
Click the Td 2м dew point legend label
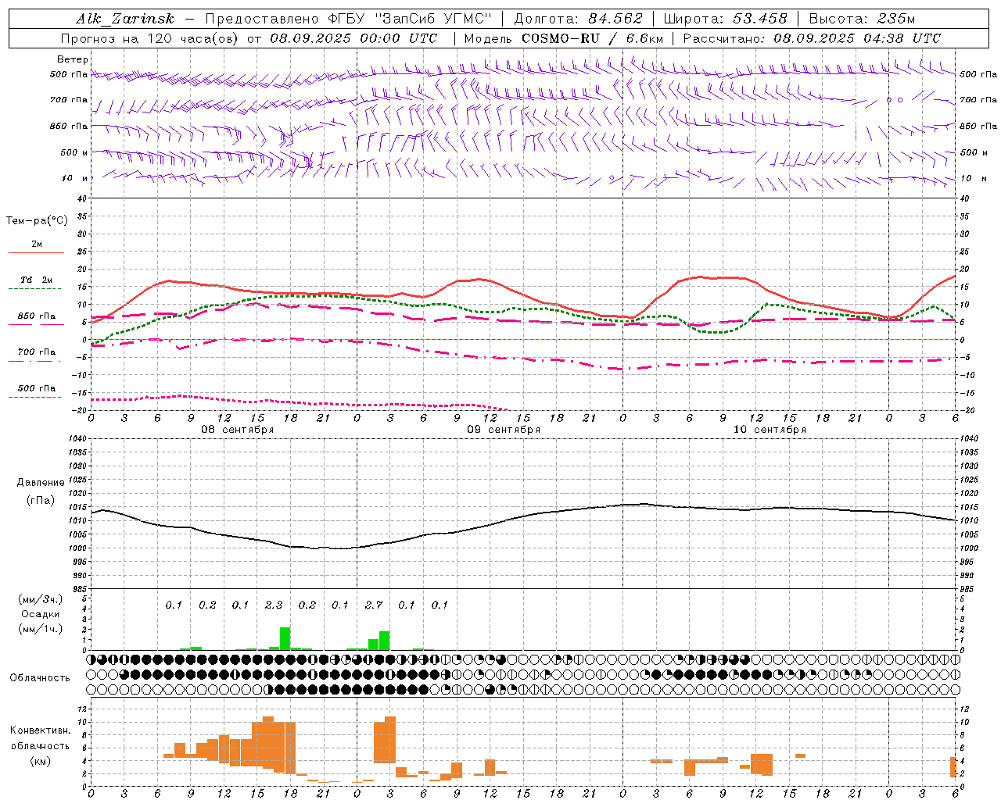(x=37, y=280)
